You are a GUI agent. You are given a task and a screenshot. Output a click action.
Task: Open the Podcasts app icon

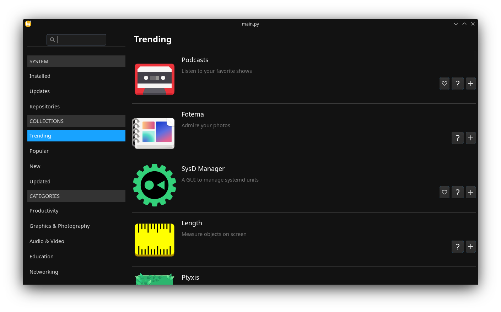[x=154, y=79]
